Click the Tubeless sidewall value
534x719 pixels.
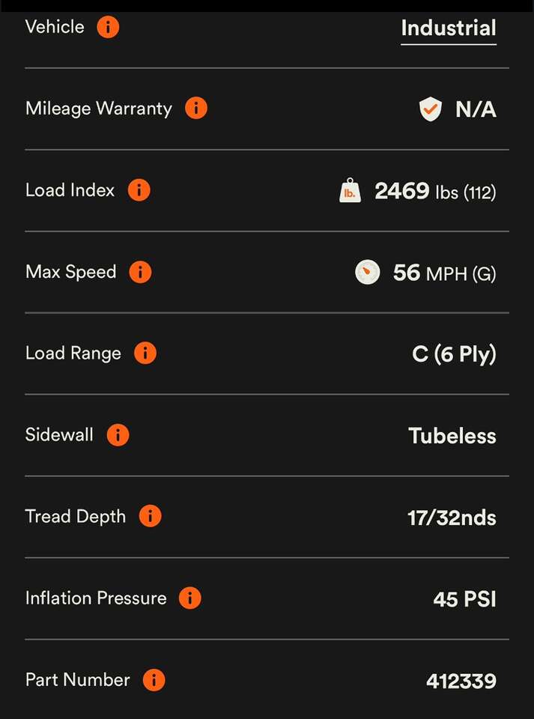(x=452, y=436)
